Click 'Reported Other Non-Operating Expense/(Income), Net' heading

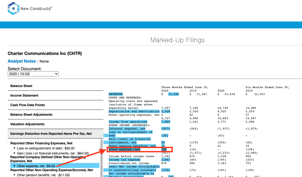click(x=52, y=170)
